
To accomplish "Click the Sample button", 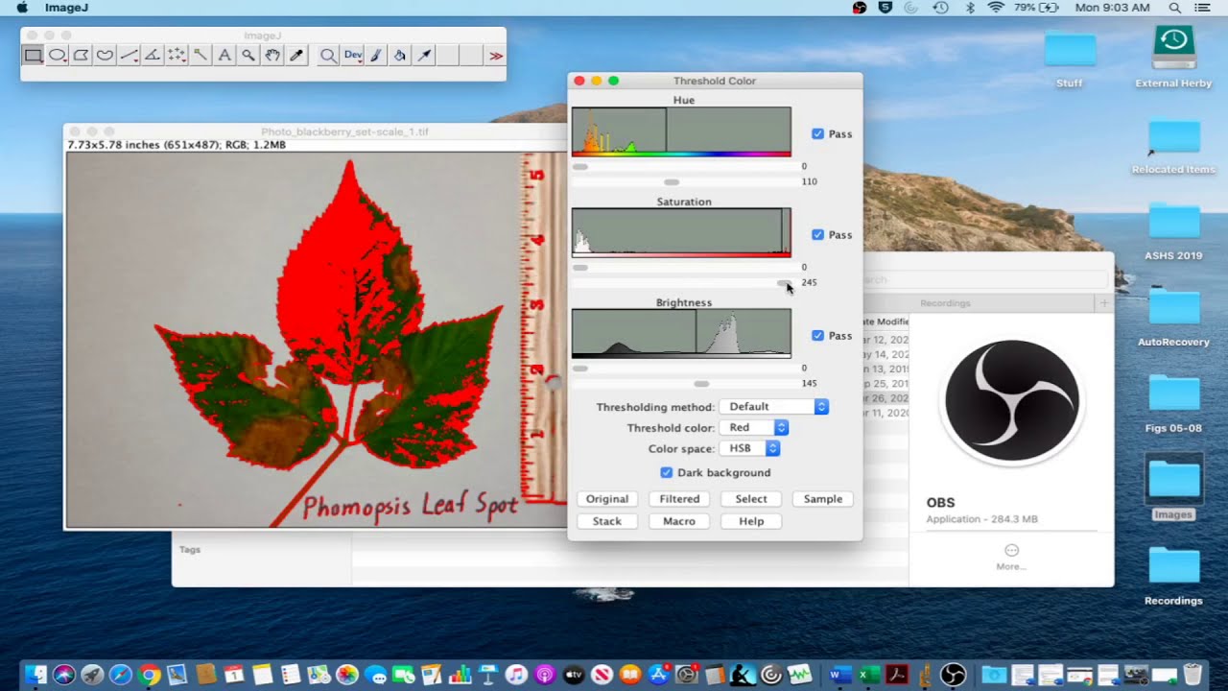I will pos(823,499).
